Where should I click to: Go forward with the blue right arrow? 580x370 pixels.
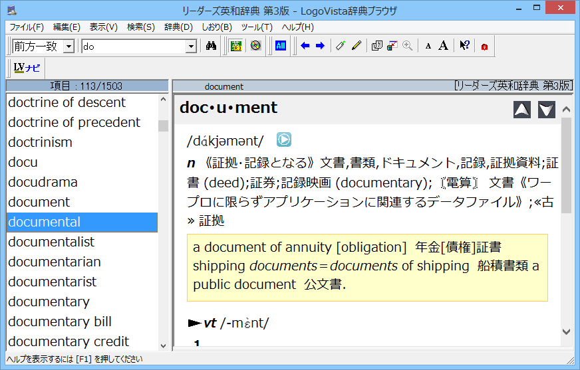320,46
